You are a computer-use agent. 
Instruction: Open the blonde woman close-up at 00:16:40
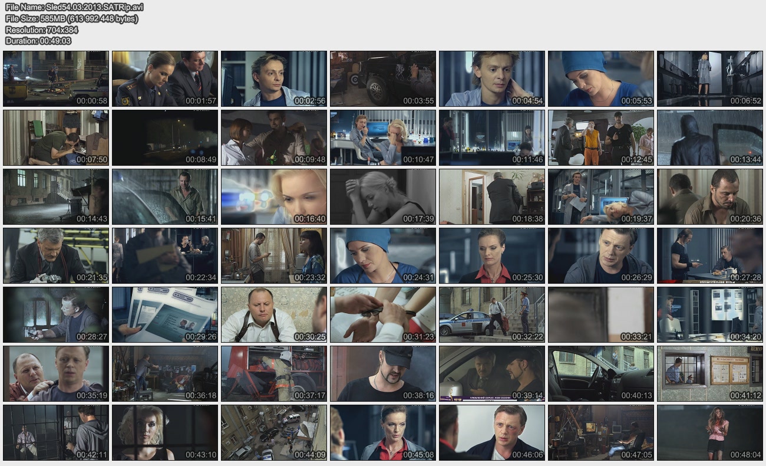coord(274,196)
